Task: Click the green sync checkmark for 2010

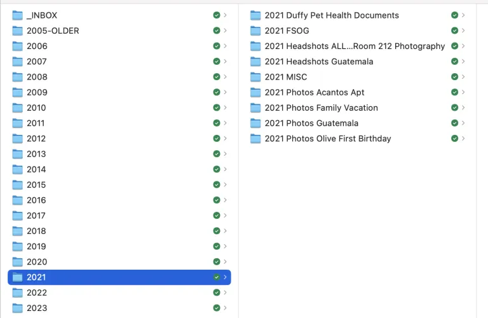Action: 217,107
